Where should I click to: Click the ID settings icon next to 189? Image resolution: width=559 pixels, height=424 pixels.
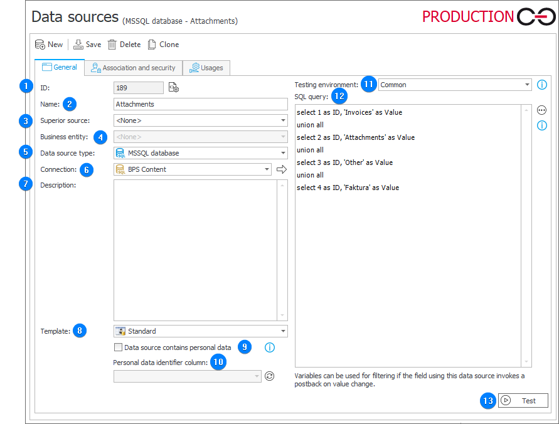coord(174,88)
